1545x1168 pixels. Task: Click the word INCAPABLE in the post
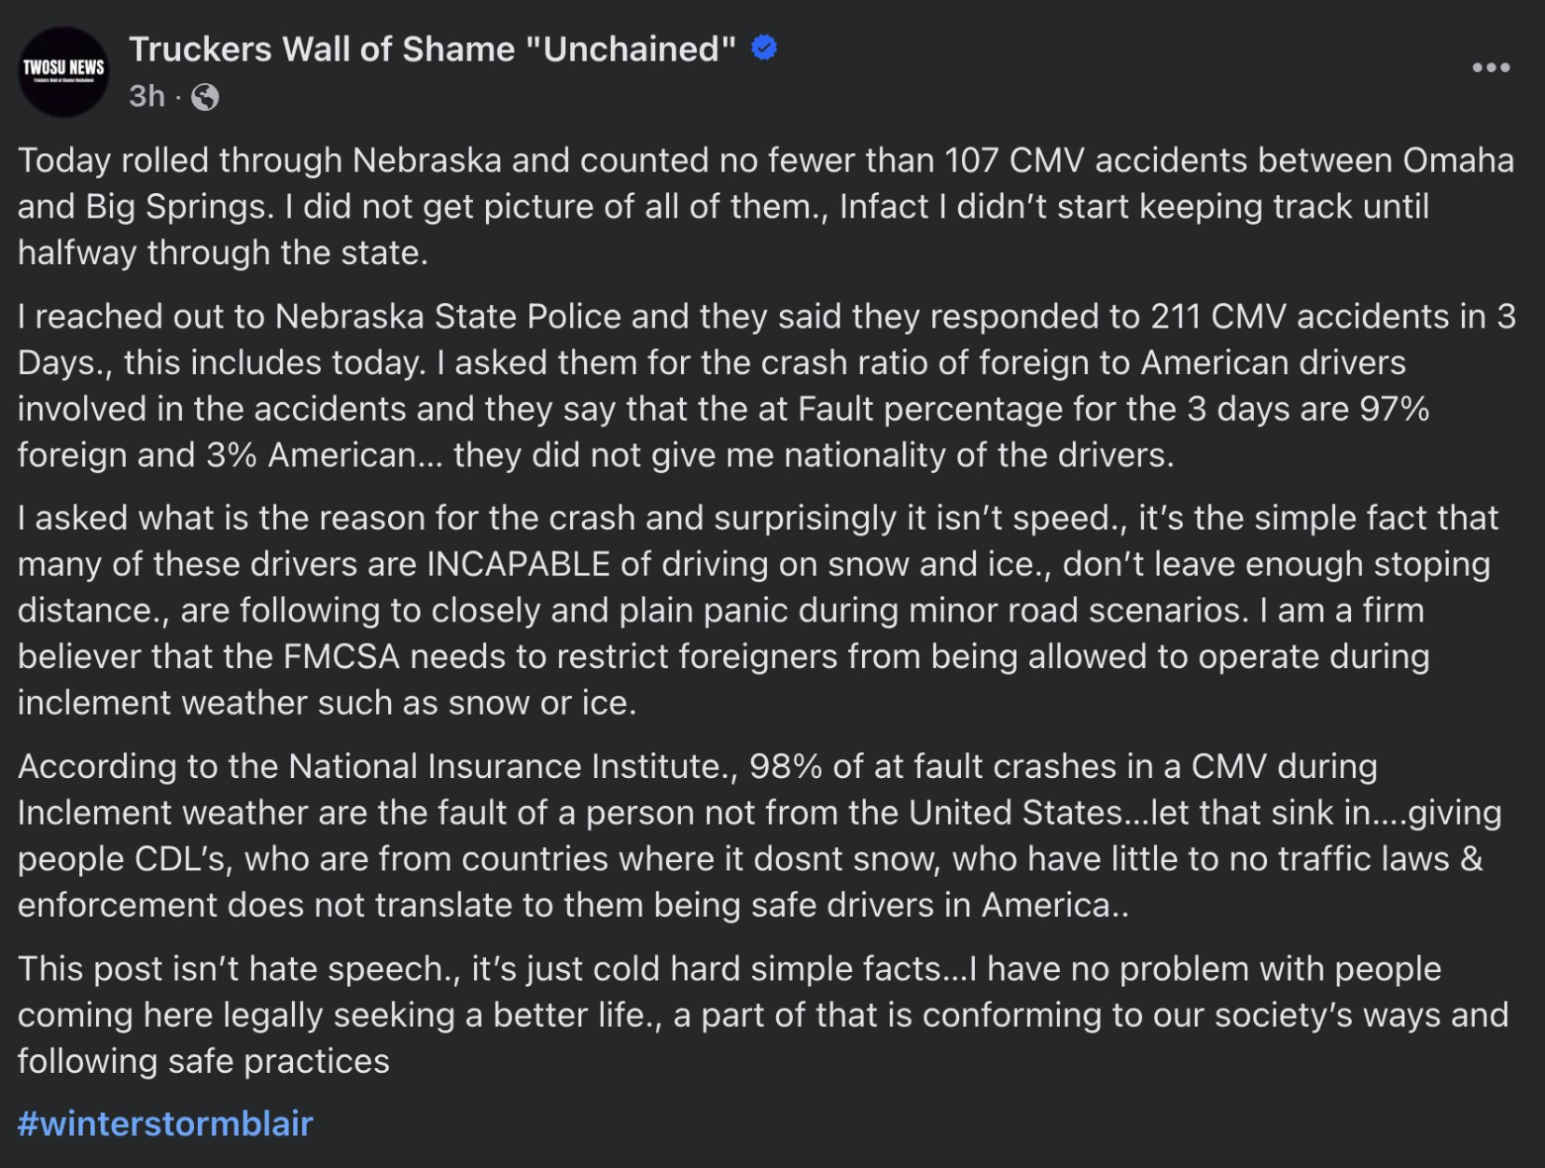click(519, 564)
